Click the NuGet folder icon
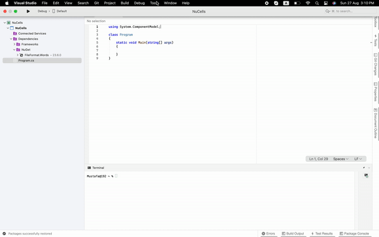The height and width of the screenshot is (237, 379). click(18, 49)
